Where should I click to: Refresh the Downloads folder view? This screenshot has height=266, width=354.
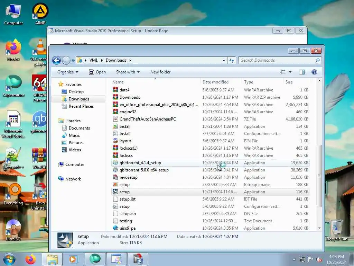click(x=232, y=60)
